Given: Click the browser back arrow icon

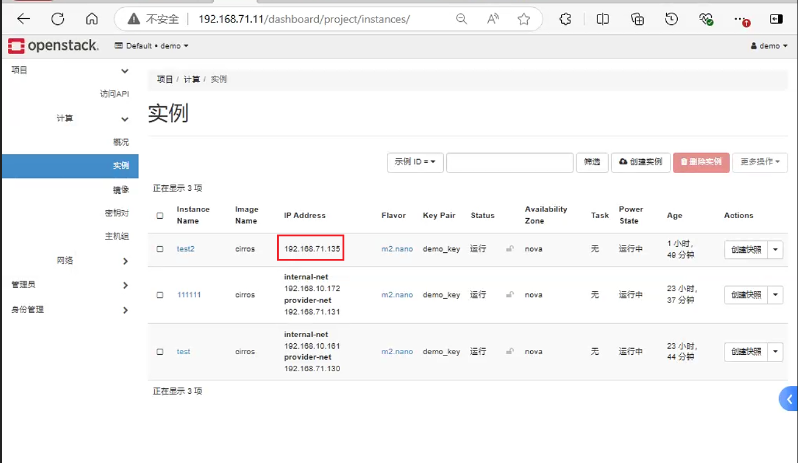Looking at the screenshot, I should tap(23, 19).
